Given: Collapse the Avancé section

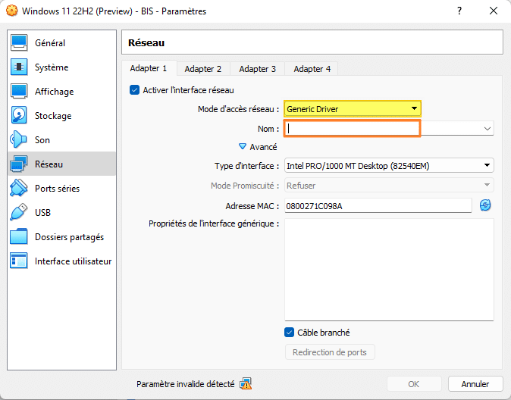Looking at the screenshot, I should (x=243, y=147).
